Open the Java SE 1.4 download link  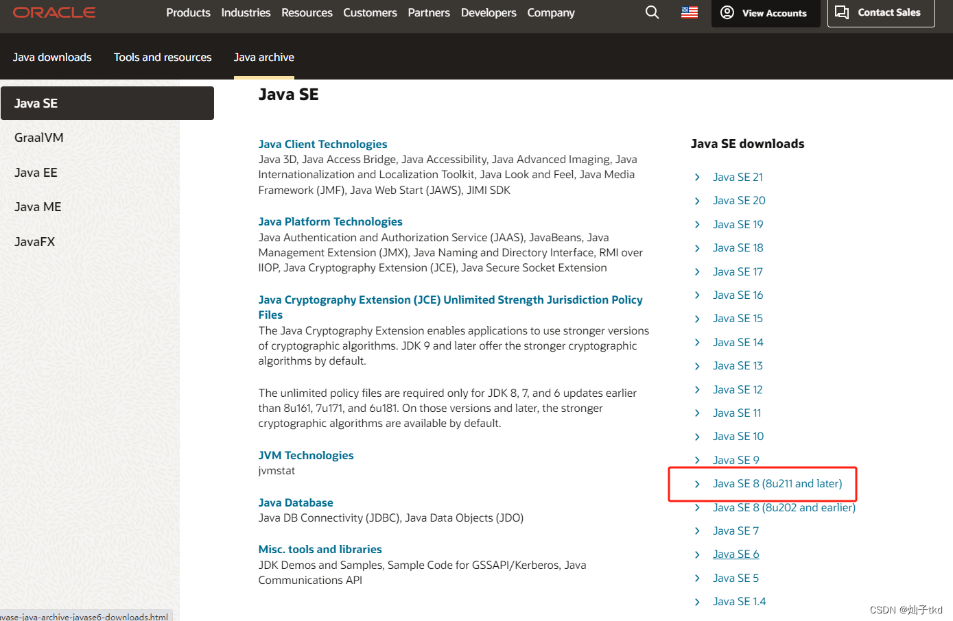739,602
